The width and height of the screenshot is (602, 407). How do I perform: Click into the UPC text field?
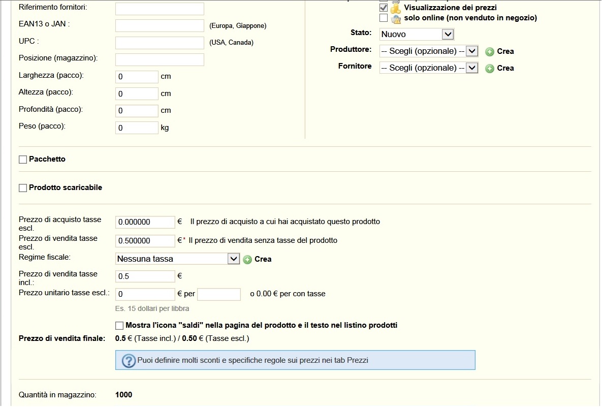(160, 43)
